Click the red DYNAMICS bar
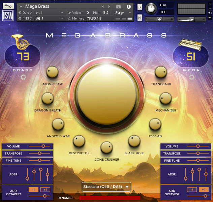The width and height of the screenshot is (213, 202). (x=110, y=198)
